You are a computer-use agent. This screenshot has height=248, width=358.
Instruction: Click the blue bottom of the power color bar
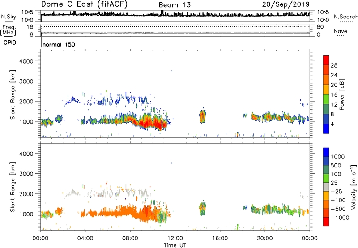326,128
